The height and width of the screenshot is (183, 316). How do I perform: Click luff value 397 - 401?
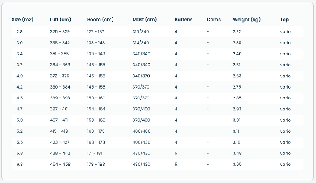pyautogui.click(x=60, y=109)
